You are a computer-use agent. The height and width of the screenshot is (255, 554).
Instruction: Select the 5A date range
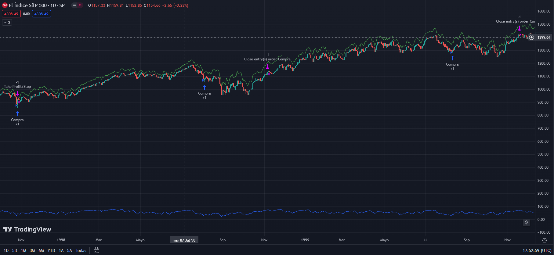(x=70, y=250)
